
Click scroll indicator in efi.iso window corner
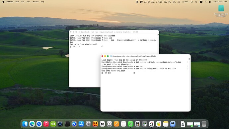pos(190,59)
